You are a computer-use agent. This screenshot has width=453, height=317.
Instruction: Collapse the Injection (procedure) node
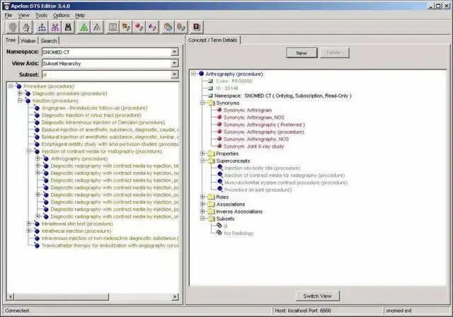point(20,100)
